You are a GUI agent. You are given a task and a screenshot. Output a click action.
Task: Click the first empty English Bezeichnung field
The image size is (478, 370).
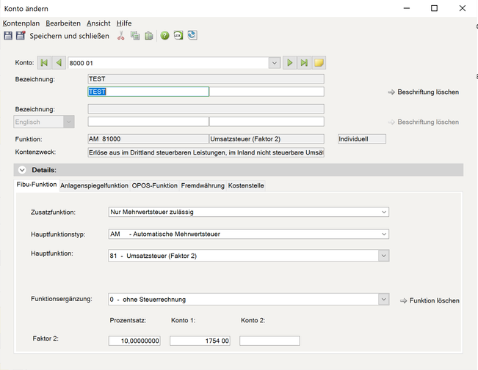(x=148, y=122)
